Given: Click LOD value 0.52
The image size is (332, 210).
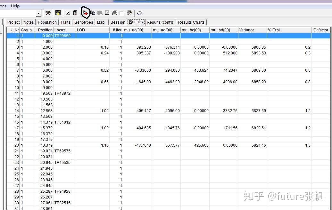Looking at the screenshot, I should pos(105,70).
